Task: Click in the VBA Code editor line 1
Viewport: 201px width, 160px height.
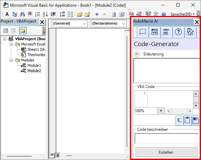Action: 170,93
